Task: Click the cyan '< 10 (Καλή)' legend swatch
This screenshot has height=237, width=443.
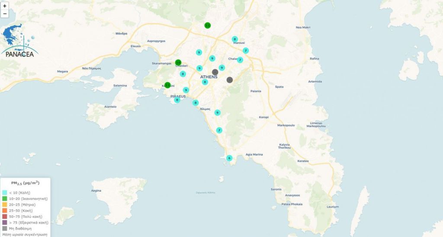Action: click(x=5, y=192)
